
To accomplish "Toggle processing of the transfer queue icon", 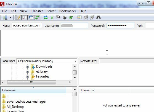I will pyautogui.click(x=52, y=18).
